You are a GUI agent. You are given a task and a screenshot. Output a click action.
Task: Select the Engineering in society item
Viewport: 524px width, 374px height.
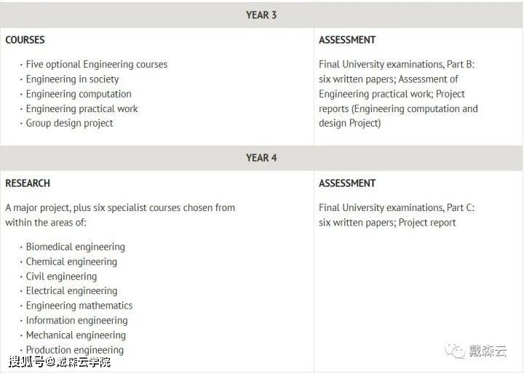[x=72, y=79]
